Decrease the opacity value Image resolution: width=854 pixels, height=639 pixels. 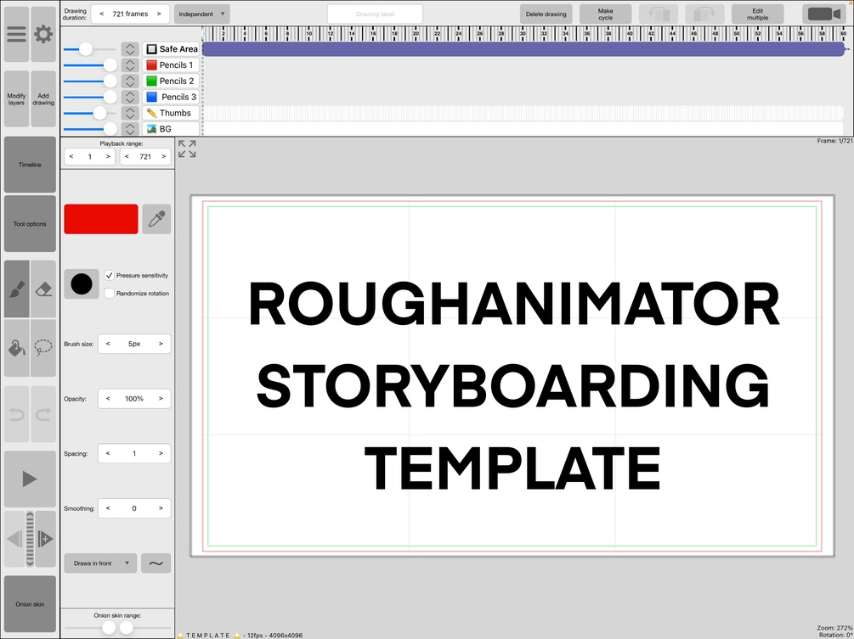(x=108, y=399)
